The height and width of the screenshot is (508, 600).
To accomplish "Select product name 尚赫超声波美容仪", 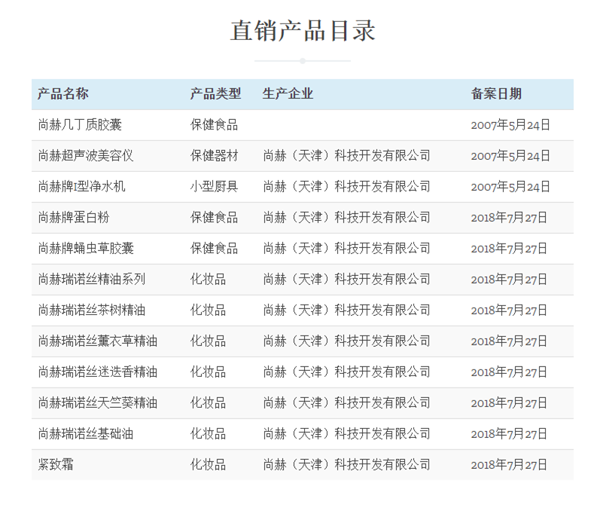I will (x=86, y=156).
